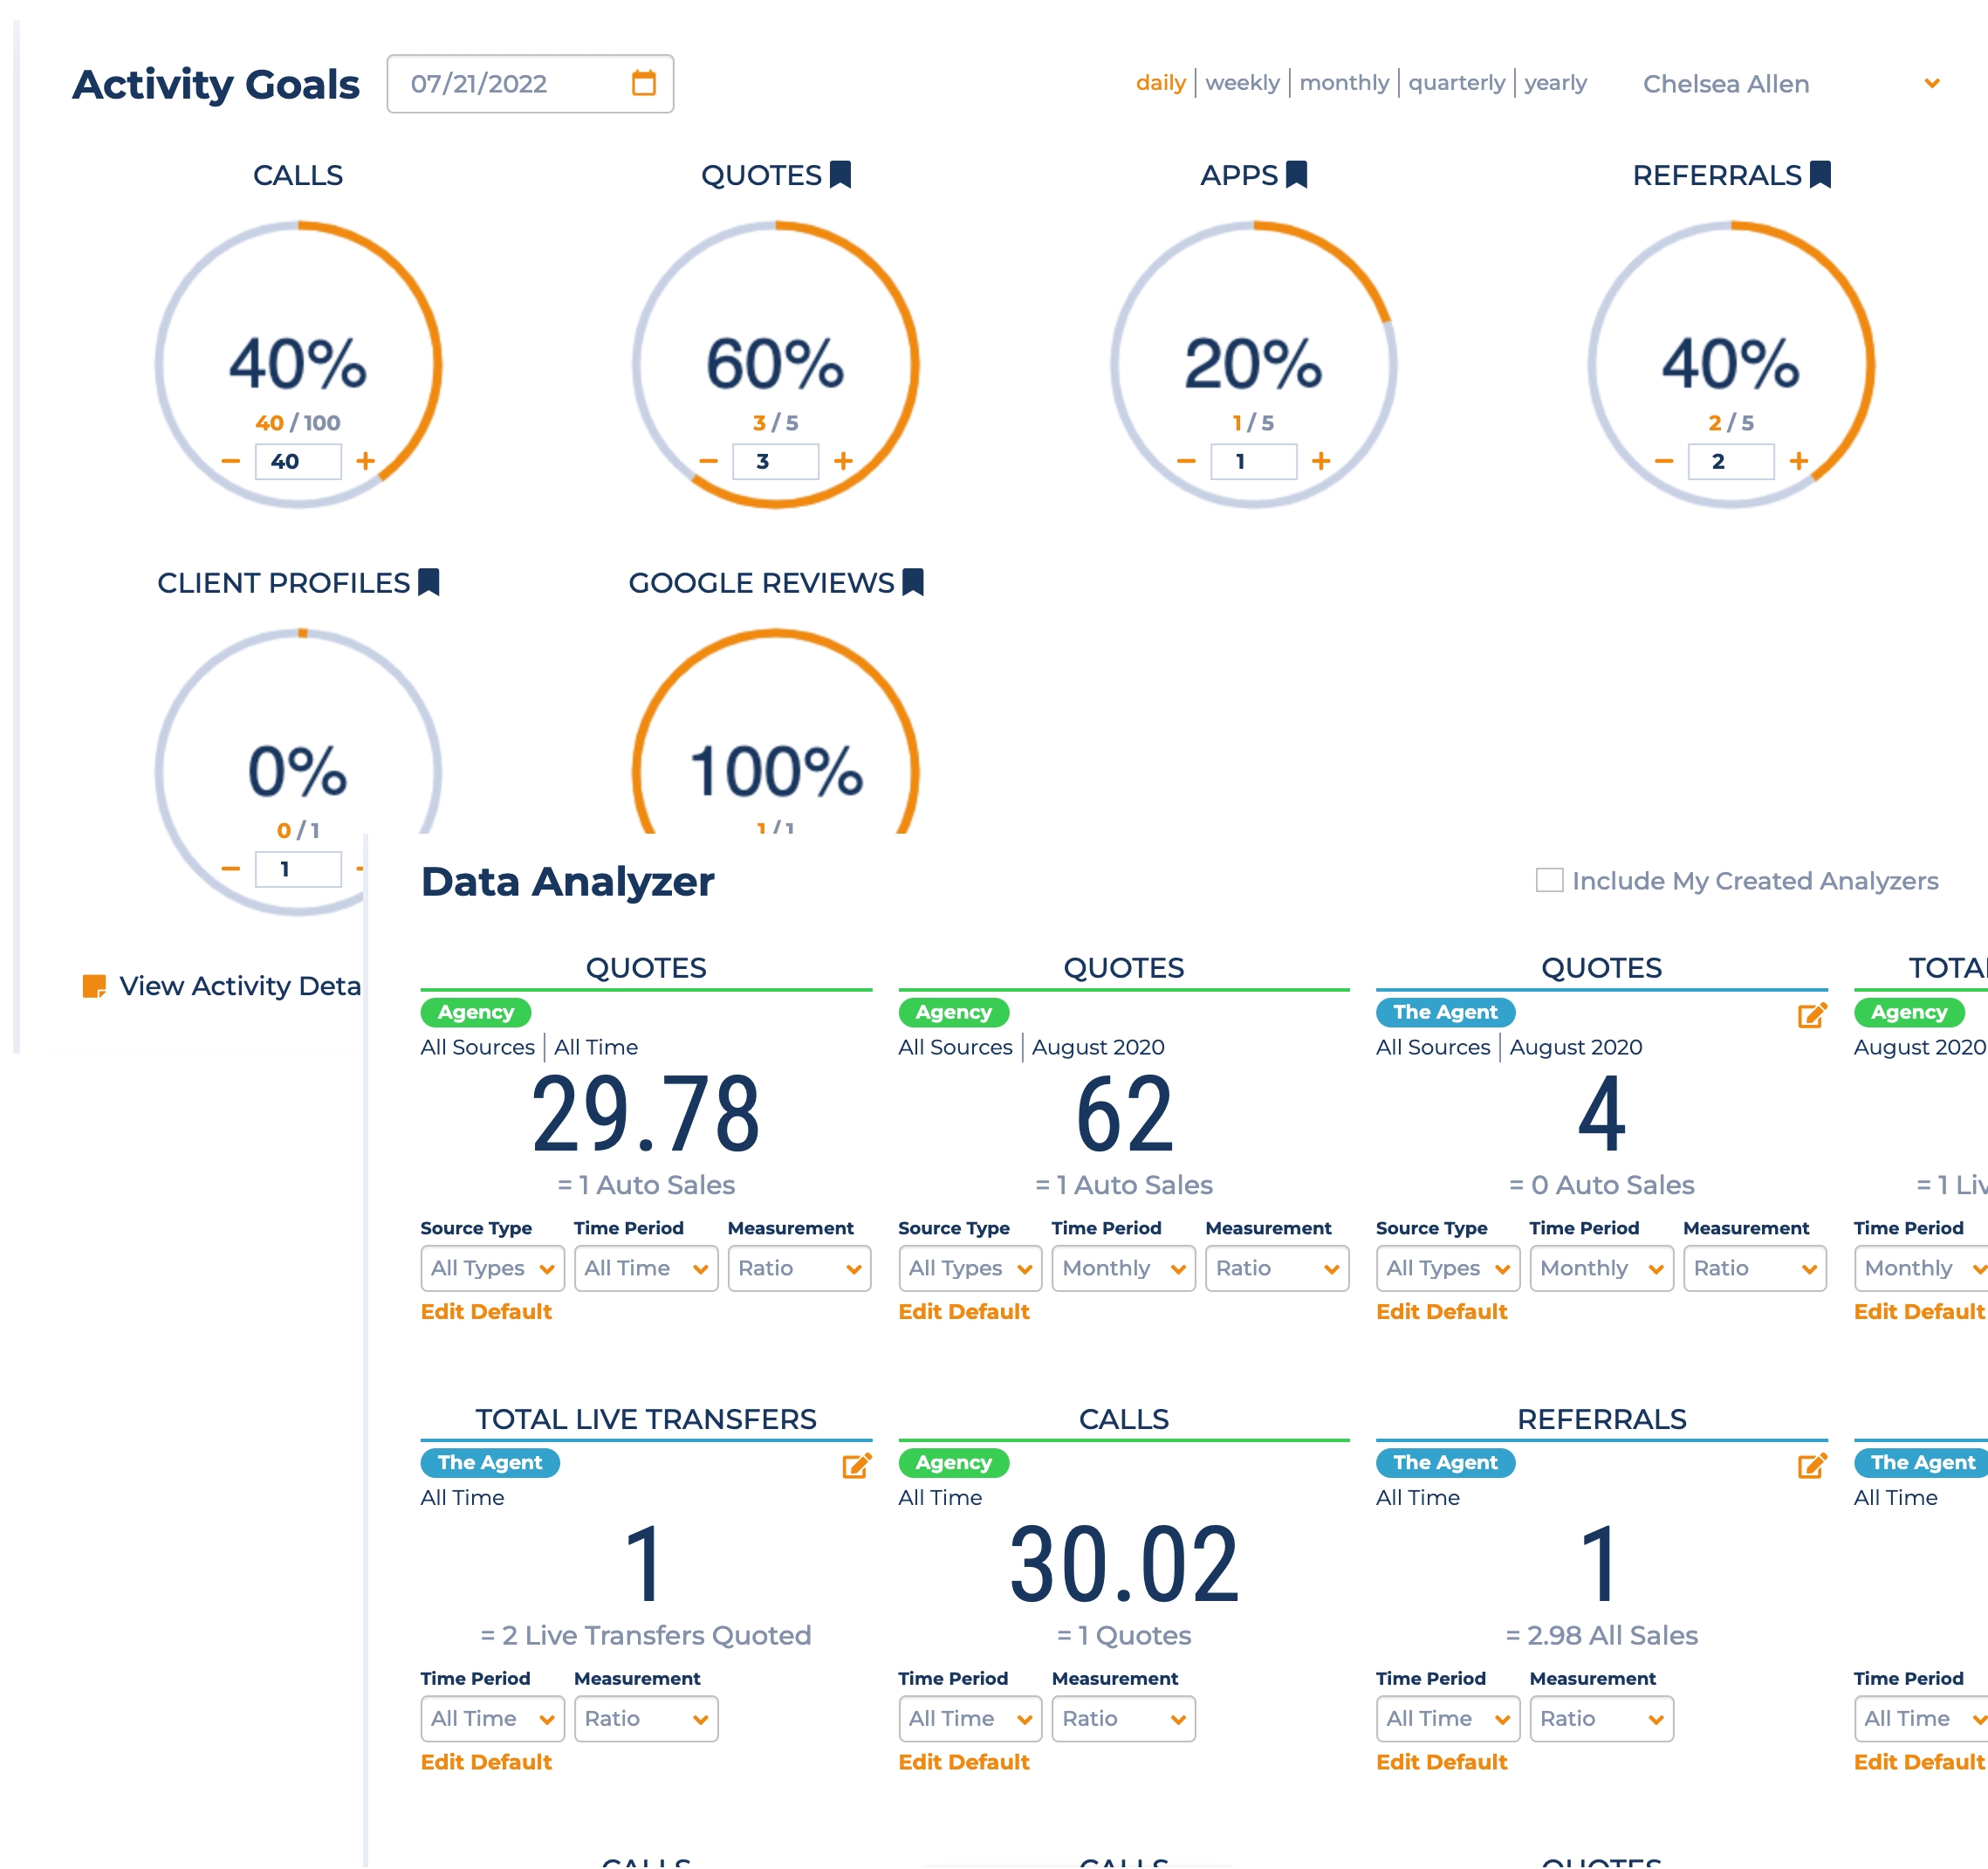Image resolution: width=1988 pixels, height=1869 pixels.
Task: Open Time Period dropdown on Referrals card
Action: (x=1448, y=1719)
